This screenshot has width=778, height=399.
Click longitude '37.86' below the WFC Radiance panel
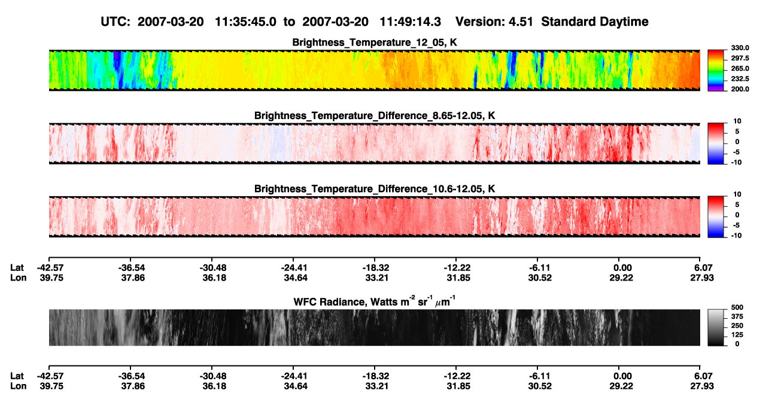pos(130,386)
